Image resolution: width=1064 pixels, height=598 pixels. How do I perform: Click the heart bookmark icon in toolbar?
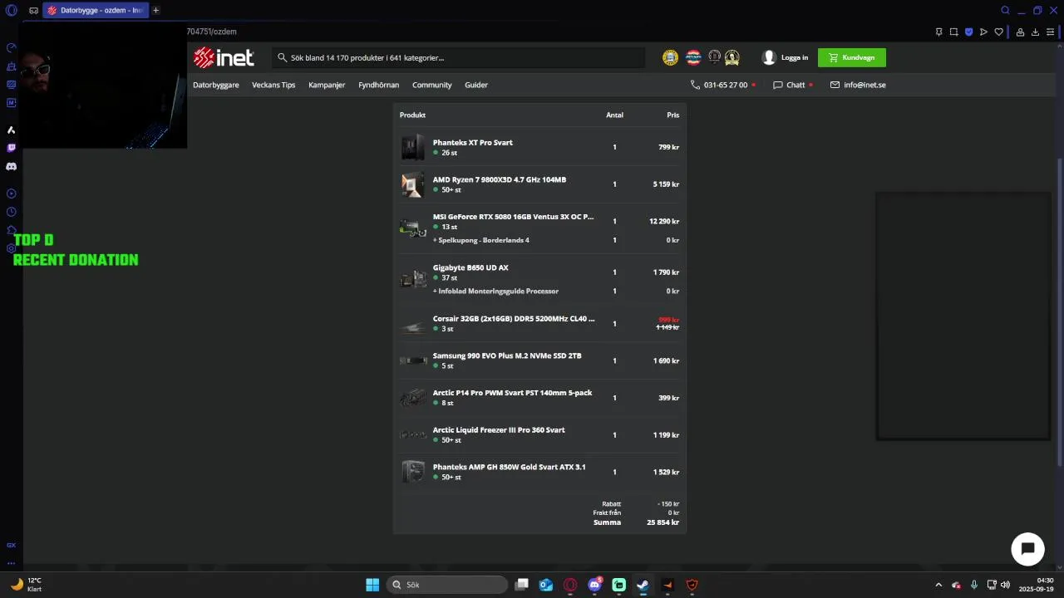[998, 32]
